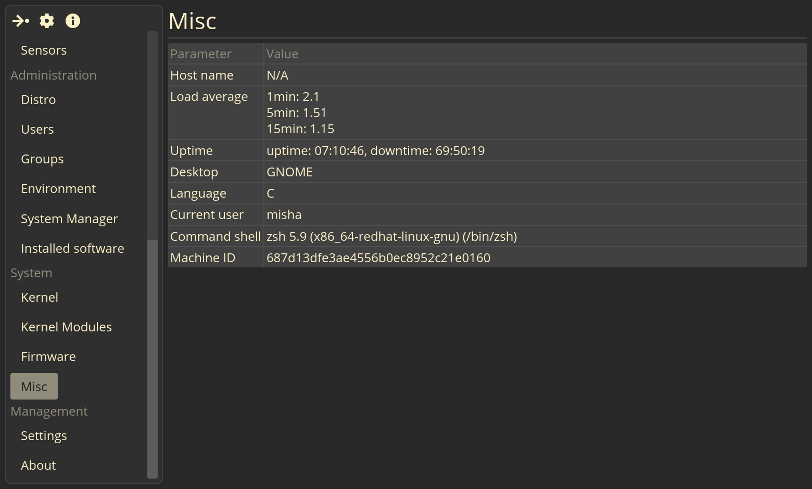Go to Firmware page
The image size is (812, 489).
click(x=48, y=357)
